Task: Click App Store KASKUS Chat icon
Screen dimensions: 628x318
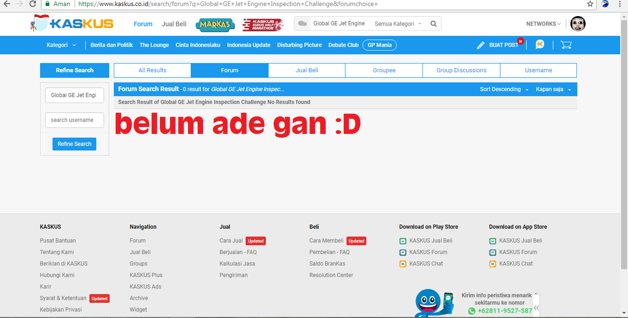Action: pyautogui.click(x=493, y=264)
